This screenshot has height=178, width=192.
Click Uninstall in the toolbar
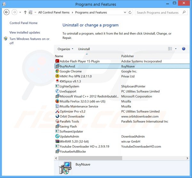[84, 49]
